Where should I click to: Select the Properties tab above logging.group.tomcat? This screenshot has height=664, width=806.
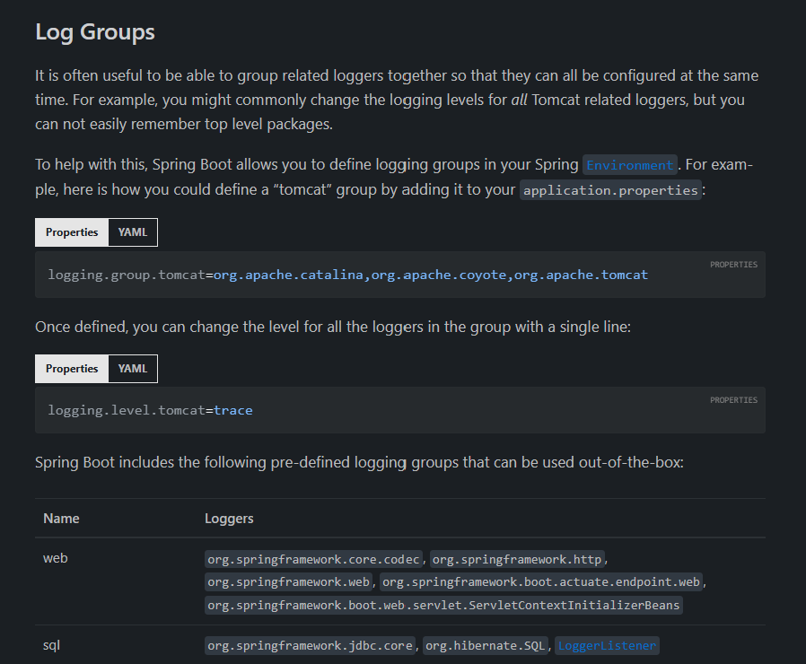click(72, 232)
